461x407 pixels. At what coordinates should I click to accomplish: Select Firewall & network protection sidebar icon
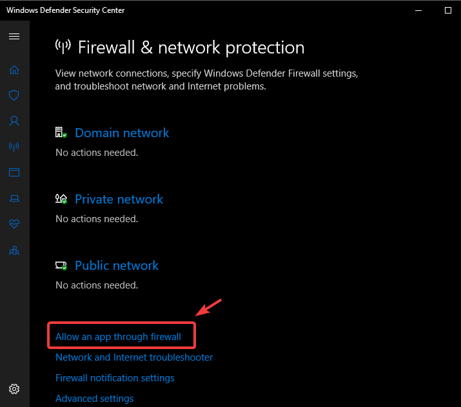pyautogui.click(x=14, y=147)
